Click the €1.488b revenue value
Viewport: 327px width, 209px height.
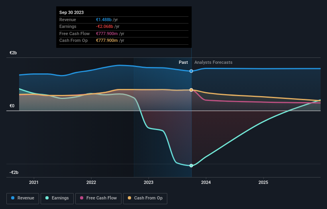104,20
